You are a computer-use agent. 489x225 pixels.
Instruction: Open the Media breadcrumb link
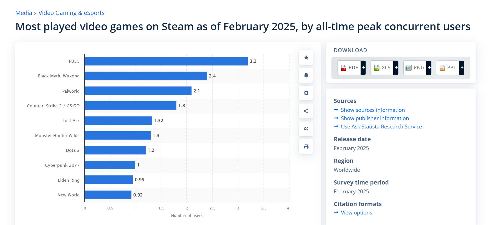point(24,13)
